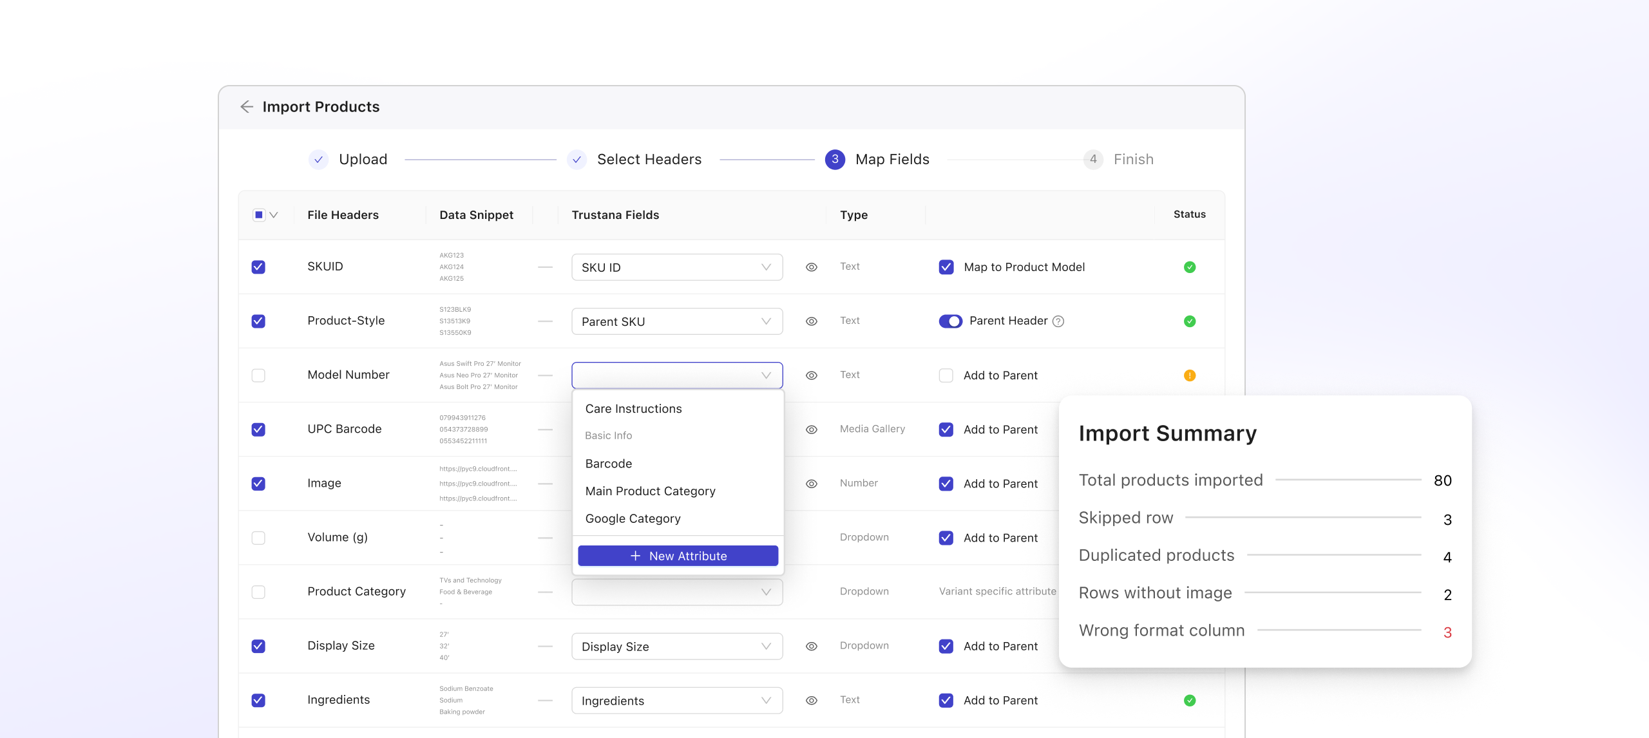Click the green status check on Product-Style row
1649x738 pixels.
tap(1189, 321)
